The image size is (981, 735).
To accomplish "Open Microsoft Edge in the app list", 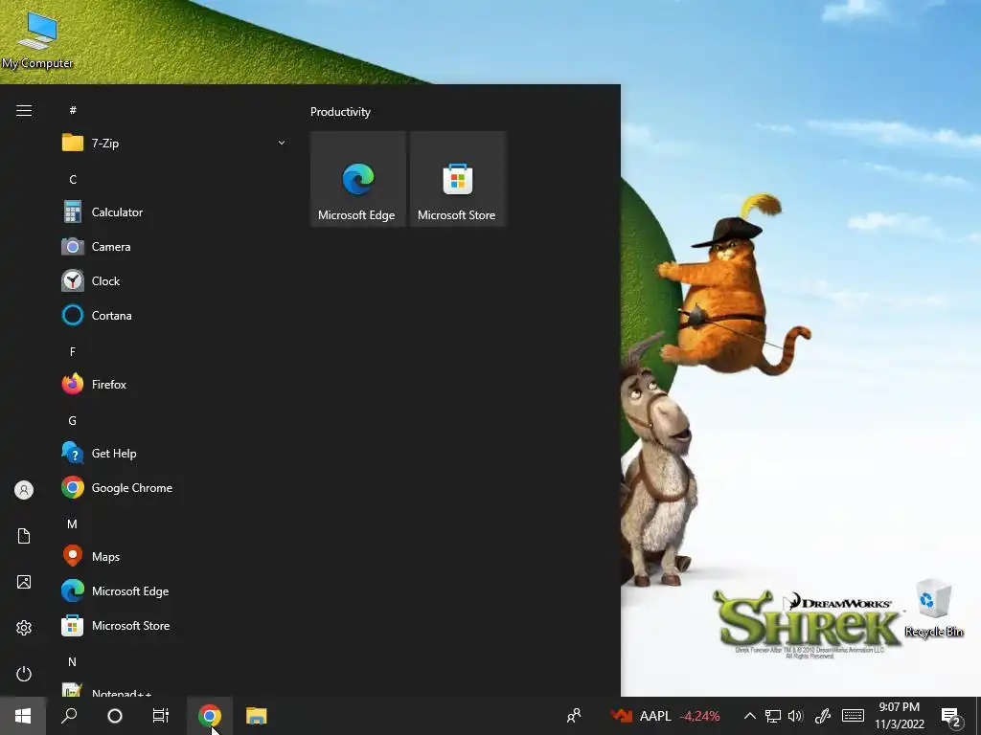I will tap(172, 590).
